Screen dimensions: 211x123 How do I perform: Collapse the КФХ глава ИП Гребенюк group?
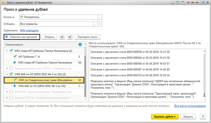pos(7,51)
